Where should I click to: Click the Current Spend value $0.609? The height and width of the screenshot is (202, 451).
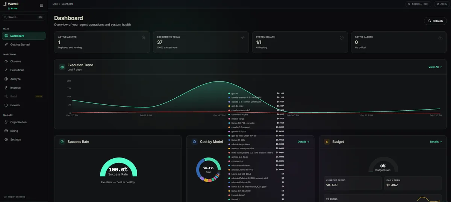(332, 185)
